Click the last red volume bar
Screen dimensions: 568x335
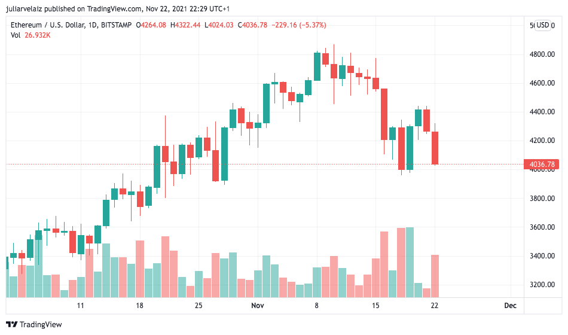click(x=435, y=276)
